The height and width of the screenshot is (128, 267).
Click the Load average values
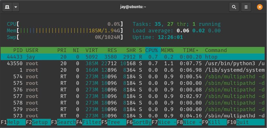198,31
